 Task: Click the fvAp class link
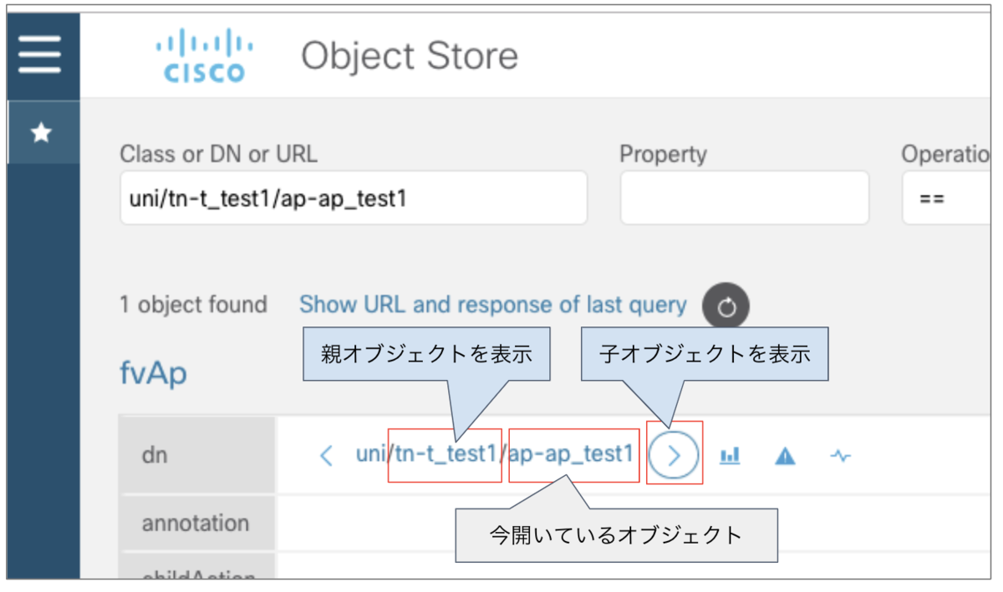pyautogui.click(x=153, y=373)
